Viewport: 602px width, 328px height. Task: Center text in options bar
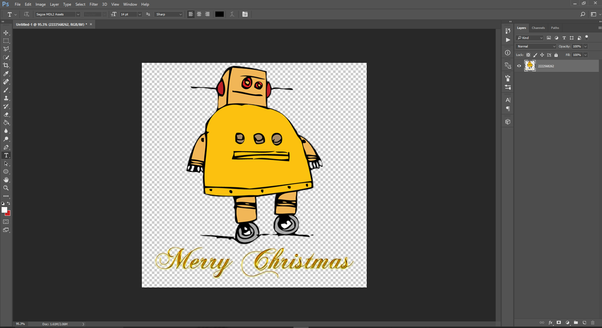pos(199,14)
